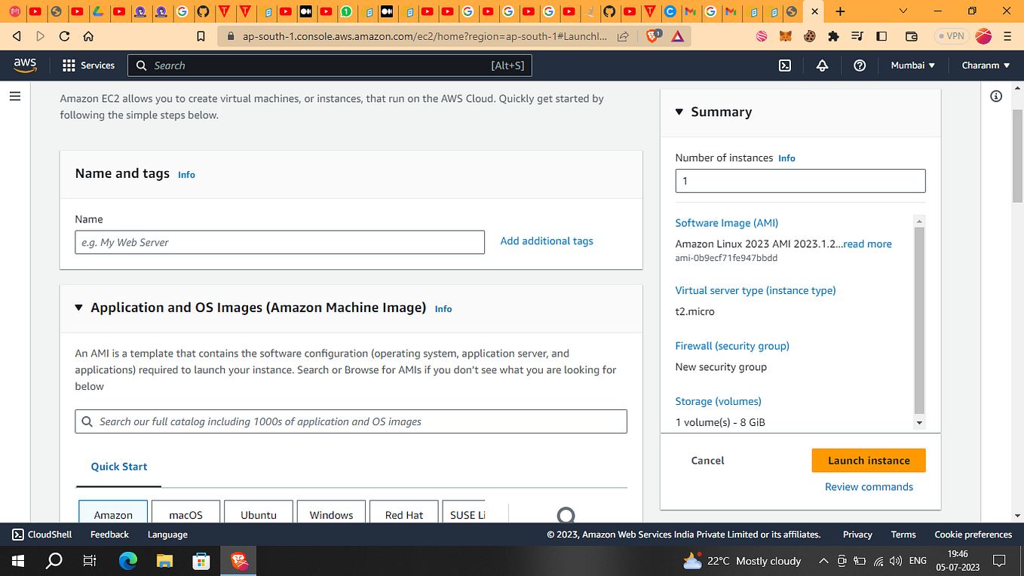1024x576 pixels.
Task: Open the left hamburger navigation menu
Action: [14, 96]
